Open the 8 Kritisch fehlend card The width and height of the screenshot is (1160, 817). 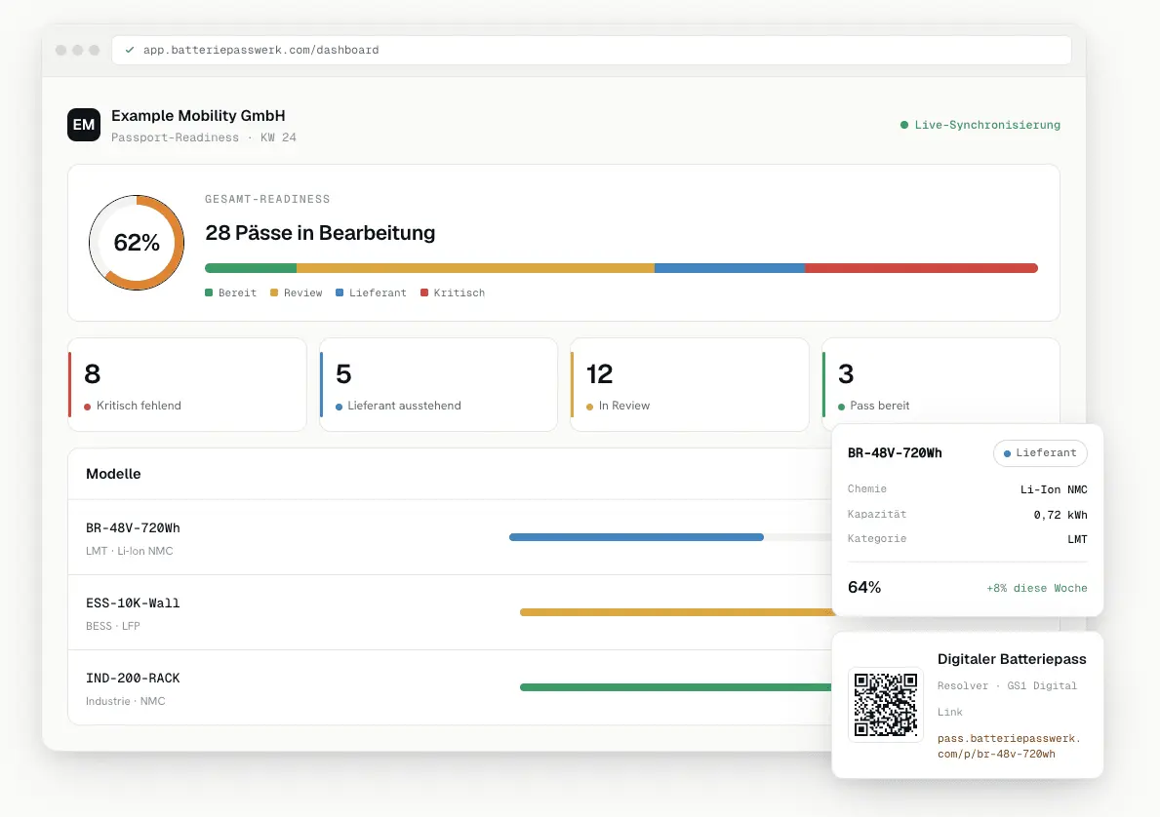(x=187, y=384)
